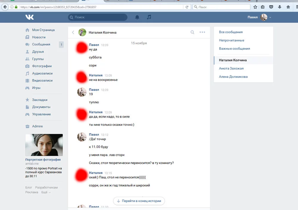Open downloads arrow icon in toolbar
298x210 pixels.
pyautogui.click(x=280, y=7)
